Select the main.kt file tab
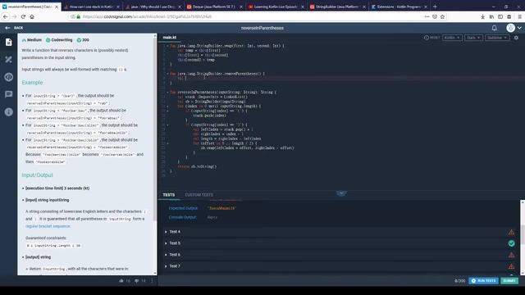This screenshot has height=295, width=525. 170,38
